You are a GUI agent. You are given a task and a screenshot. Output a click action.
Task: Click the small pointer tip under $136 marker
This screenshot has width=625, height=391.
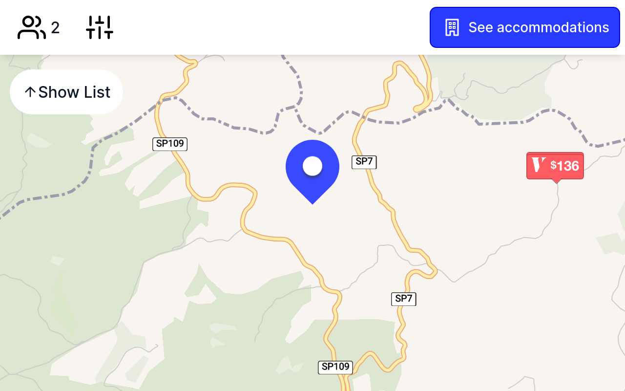[x=556, y=181]
